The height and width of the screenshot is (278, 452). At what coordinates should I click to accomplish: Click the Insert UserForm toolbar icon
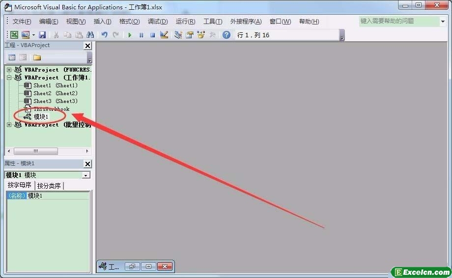(26, 35)
